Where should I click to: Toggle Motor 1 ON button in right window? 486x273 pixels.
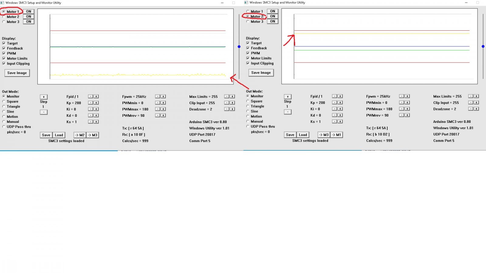tap(272, 11)
